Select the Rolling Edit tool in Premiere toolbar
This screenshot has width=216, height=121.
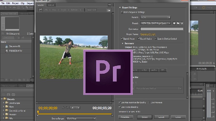point(18,7)
